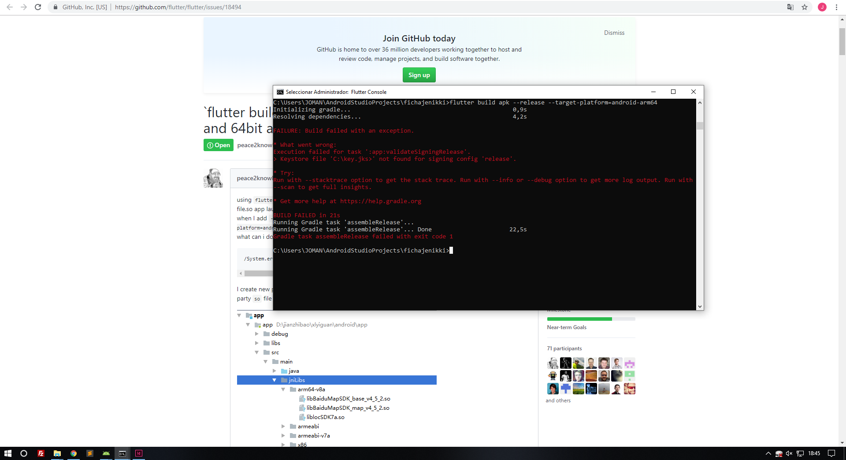Select libBaiduMapSDK_base_v4_5_2.so file
The image size is (846, 460).
348,399
